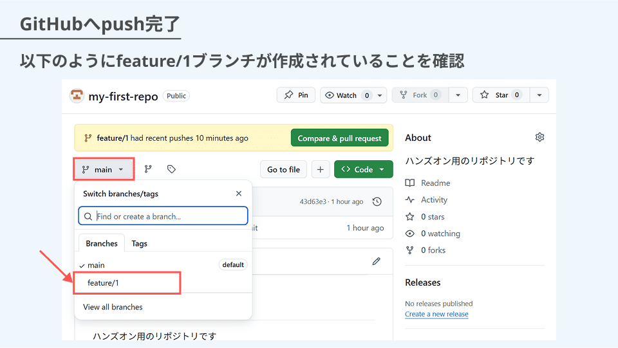Fork the repository
This screenshot has width=618, height=348.
tap(420, 95)
